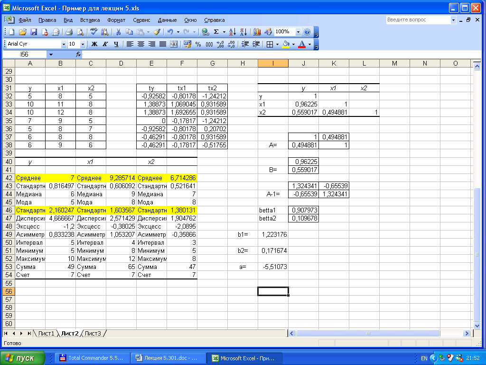
Task: Click the vertical scrollbar down arrow
Action: pos(477,326)
